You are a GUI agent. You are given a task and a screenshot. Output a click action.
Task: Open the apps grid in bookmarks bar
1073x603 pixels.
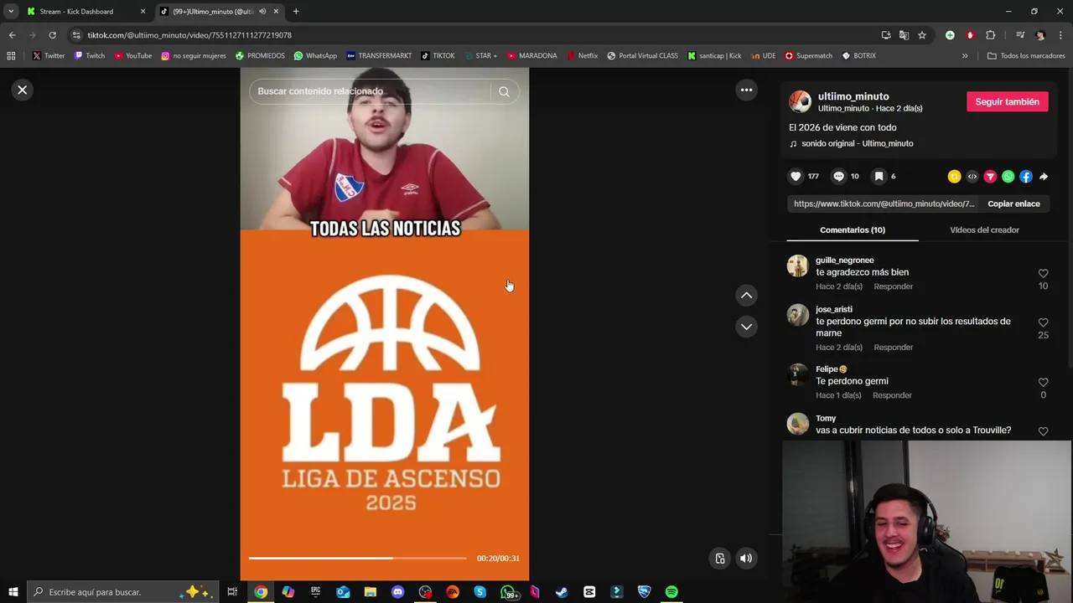11,56
